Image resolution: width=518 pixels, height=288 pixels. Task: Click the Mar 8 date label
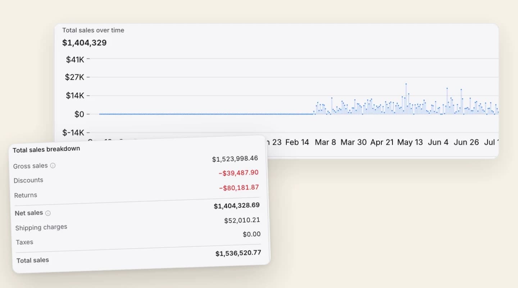pyautogui.click(x=325, y=142)
